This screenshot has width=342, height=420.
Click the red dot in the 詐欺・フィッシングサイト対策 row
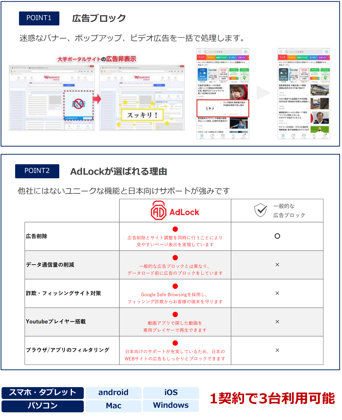[x=175, y=286]
